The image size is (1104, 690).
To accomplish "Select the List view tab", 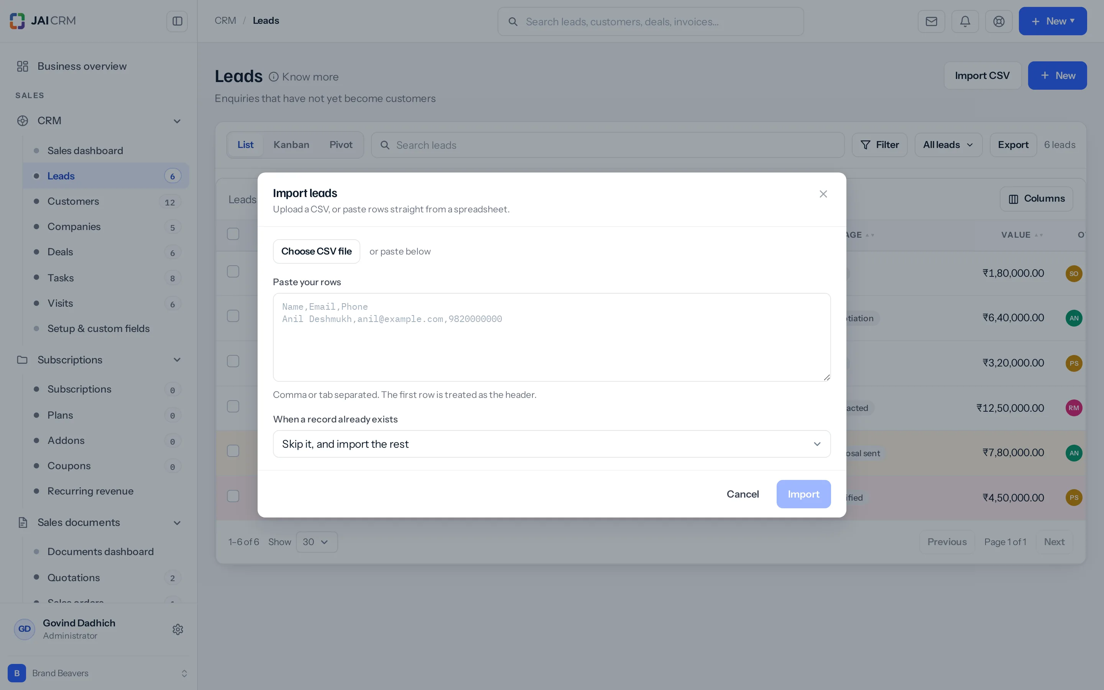I will coord(245,145).
